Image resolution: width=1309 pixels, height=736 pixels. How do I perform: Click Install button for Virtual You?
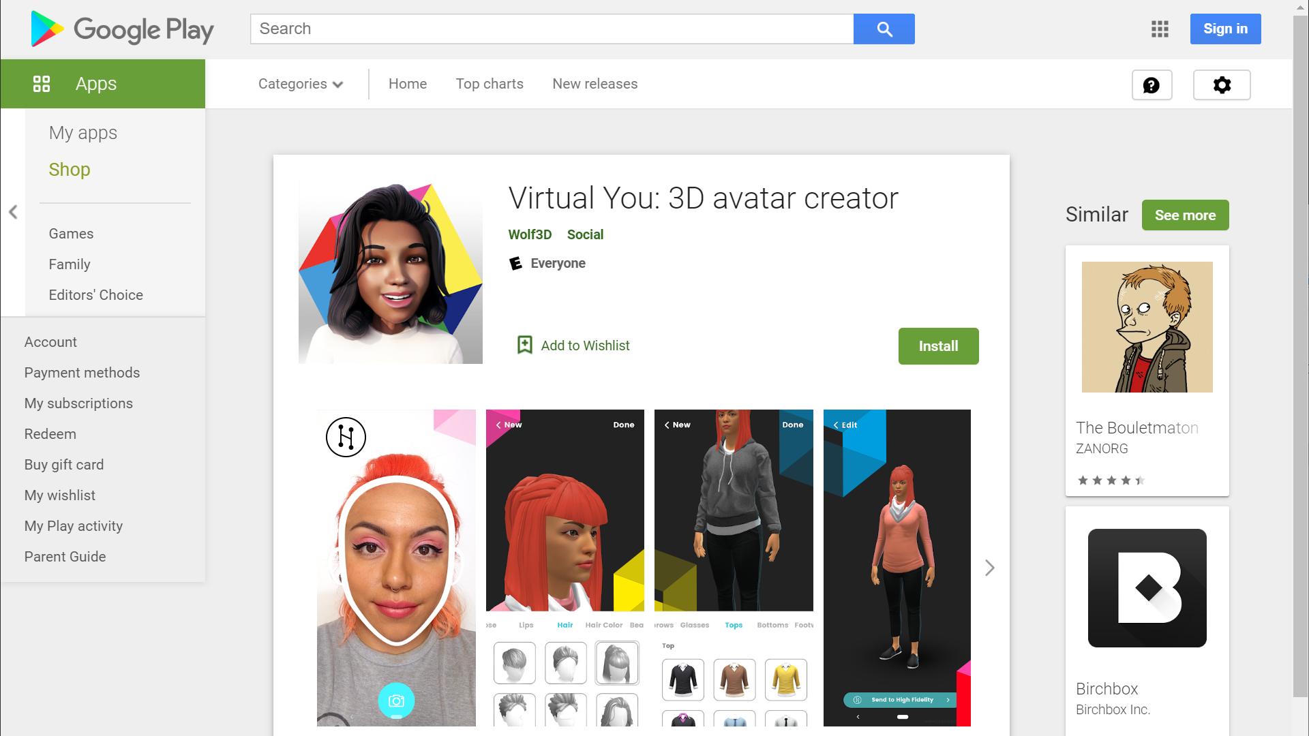(939, 346)
